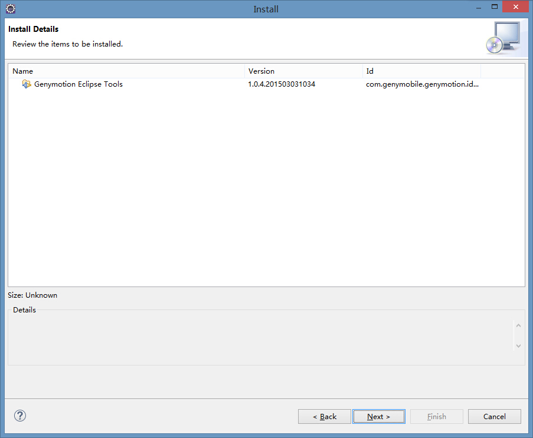The height and width of the screenshot is (438, 533).
Task: Minimize the Install window
Action: click(x=479, y=7)
